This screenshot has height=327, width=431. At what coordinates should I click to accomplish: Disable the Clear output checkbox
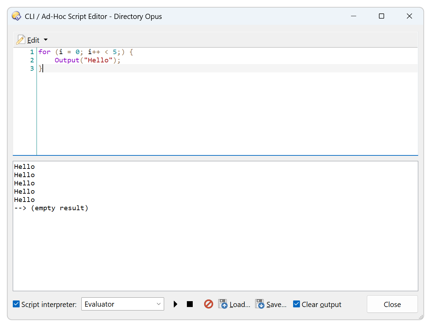(x=297, y=304)
